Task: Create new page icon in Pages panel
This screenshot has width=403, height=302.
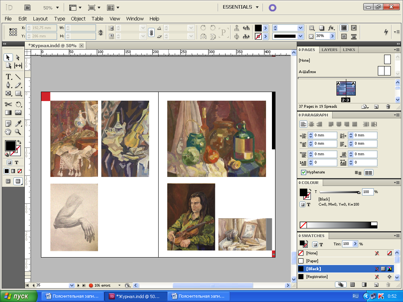Action: [x=376, y=107]
